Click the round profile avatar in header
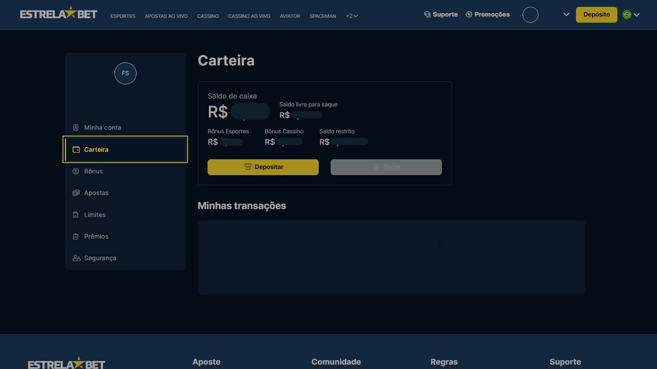657x369 pixels. 530,15
